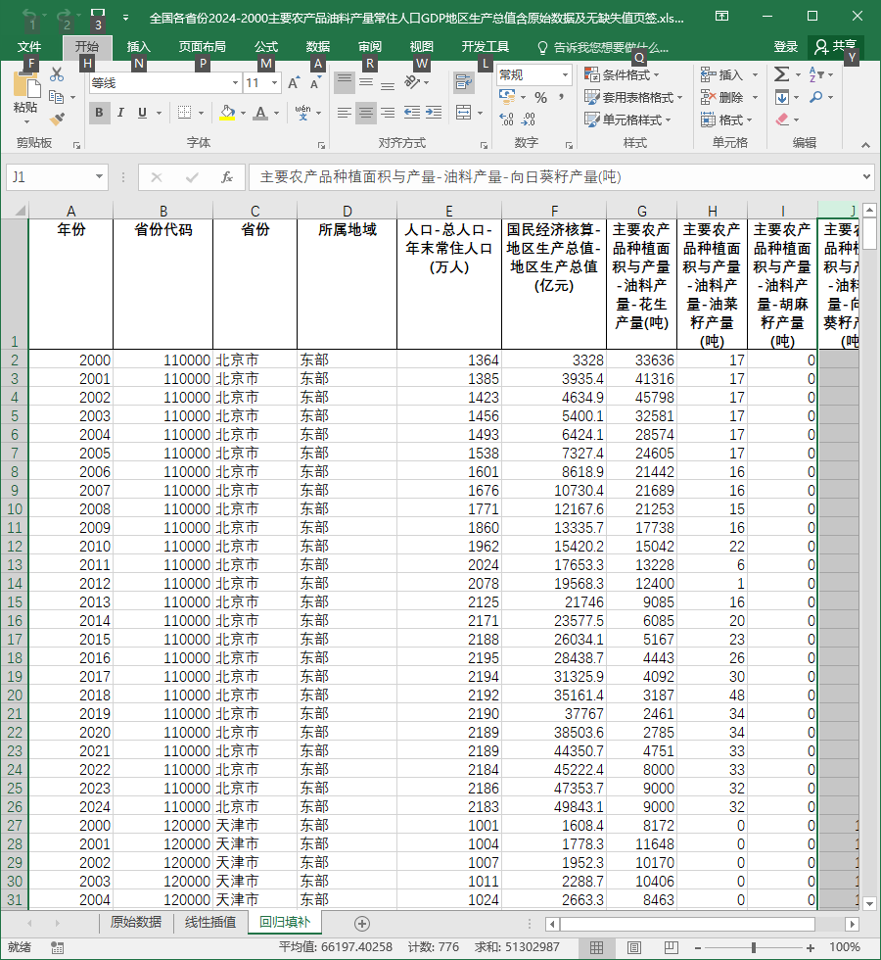Viewport: 881px width, 960px height.
Task: Click the Format Painter brush icon
Action: click(x=57, y=119)
